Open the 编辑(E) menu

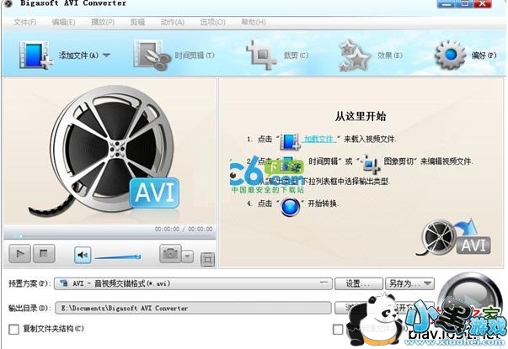pyautogui.click(x=63, y=23)
